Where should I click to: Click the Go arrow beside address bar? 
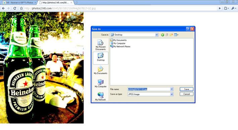point(220,8)
